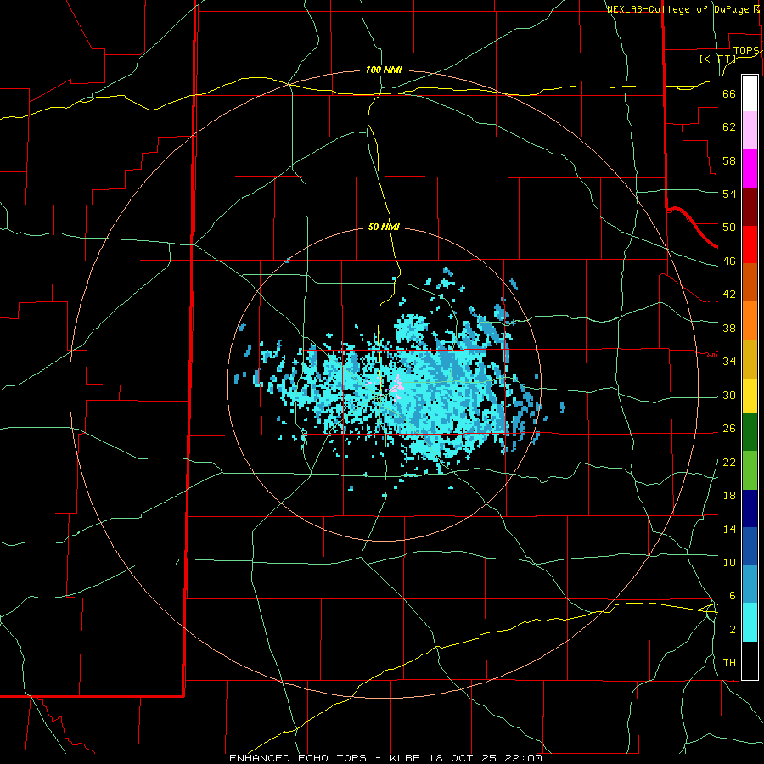Image resolution: width=764 pixels, height=764 pixels.
Task: Click the TH legend label
Action: (729, 662)
